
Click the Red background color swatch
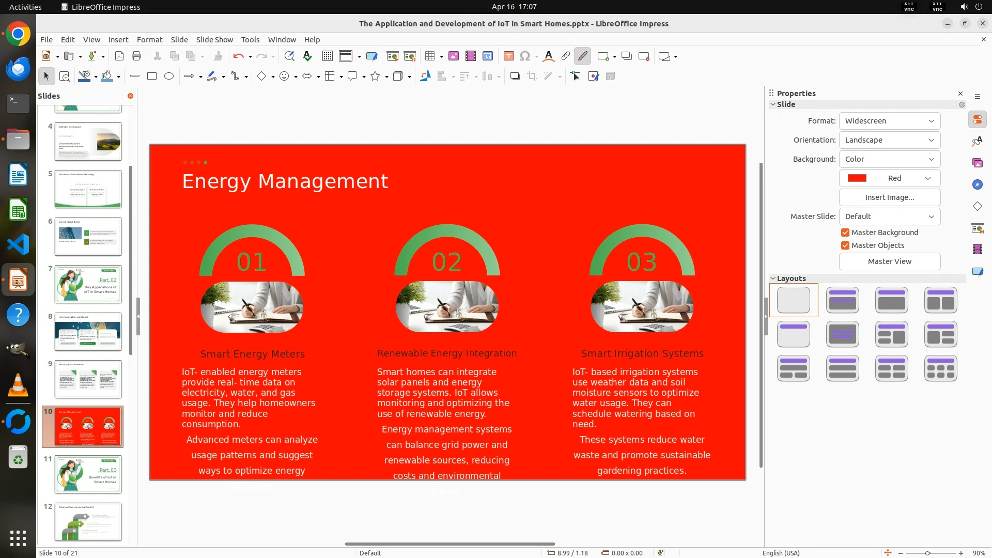pos(857,178)
